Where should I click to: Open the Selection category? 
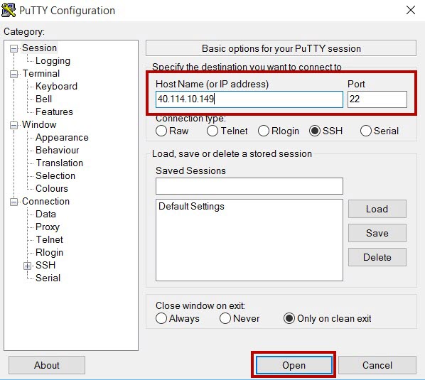tap(55, 175)
